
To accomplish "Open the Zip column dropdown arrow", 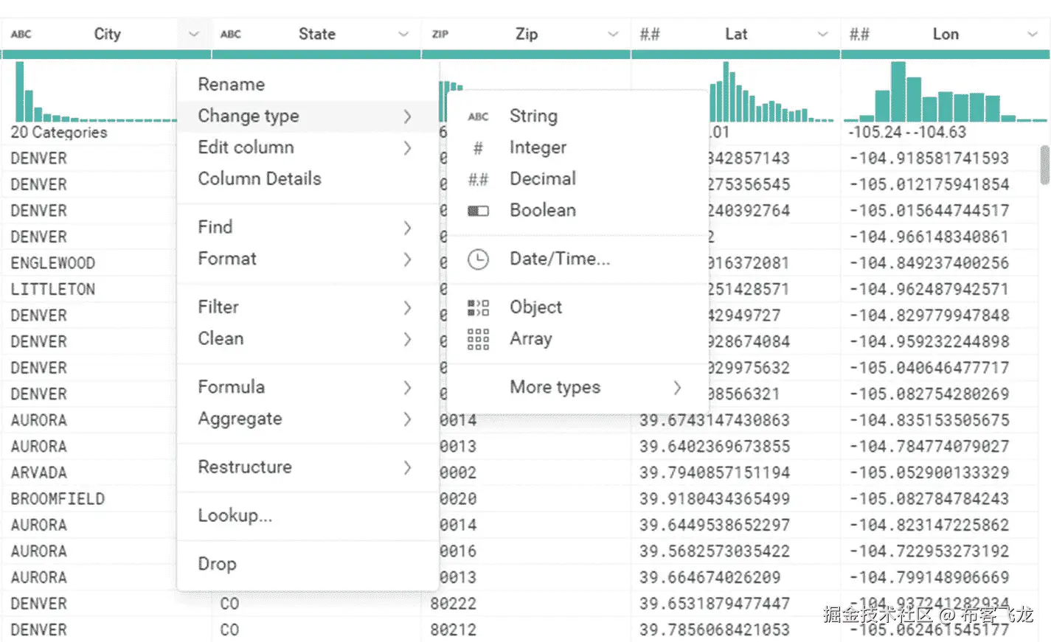I will coord(613,34).
